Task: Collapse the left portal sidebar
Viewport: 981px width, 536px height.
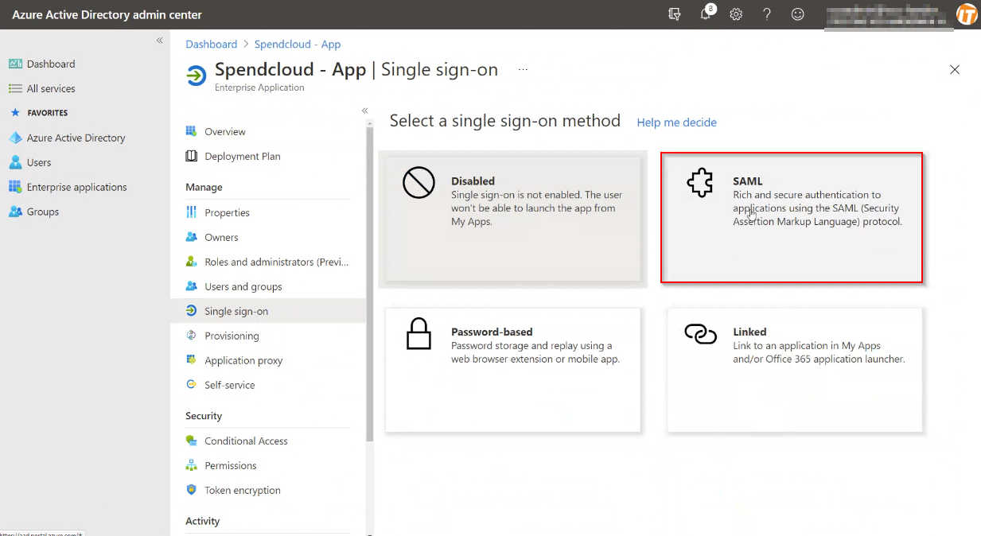Action: [x=160, y=40]
